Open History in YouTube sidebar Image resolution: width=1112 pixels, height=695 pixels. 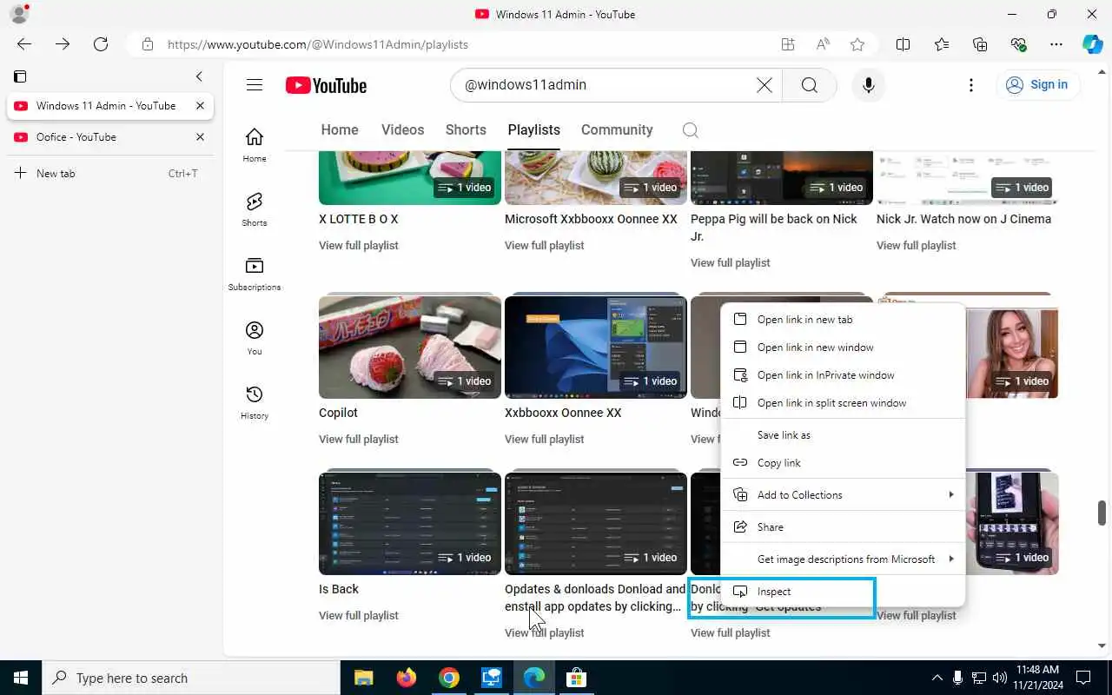pyautogui.click(x=255, y=402)
